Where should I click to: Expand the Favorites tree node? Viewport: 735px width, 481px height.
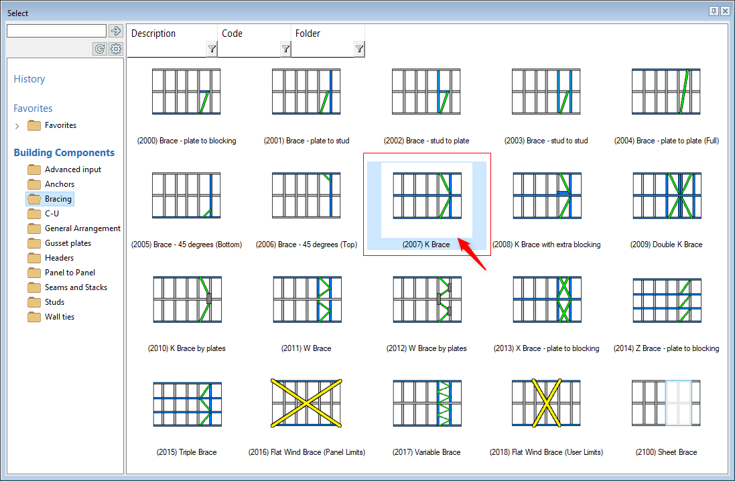(x=17, y=126)
